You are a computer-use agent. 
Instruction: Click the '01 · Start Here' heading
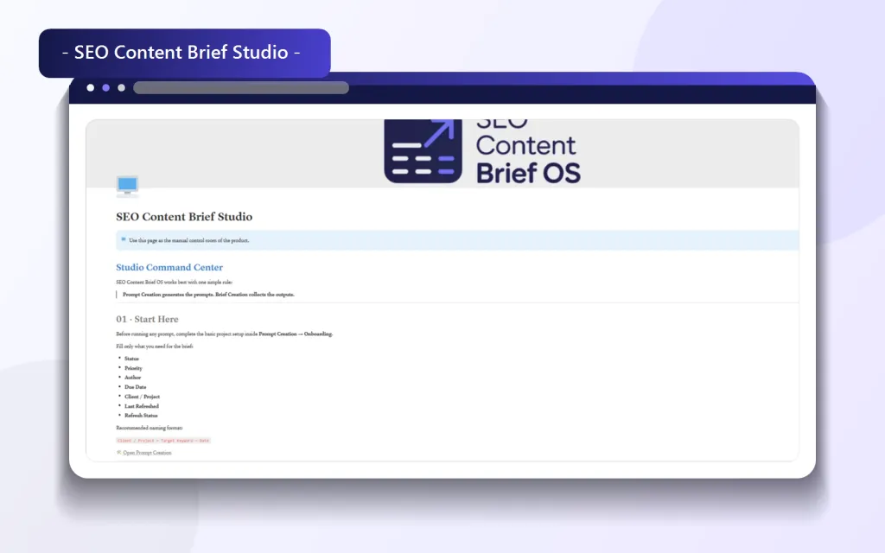tap(147, 320)
